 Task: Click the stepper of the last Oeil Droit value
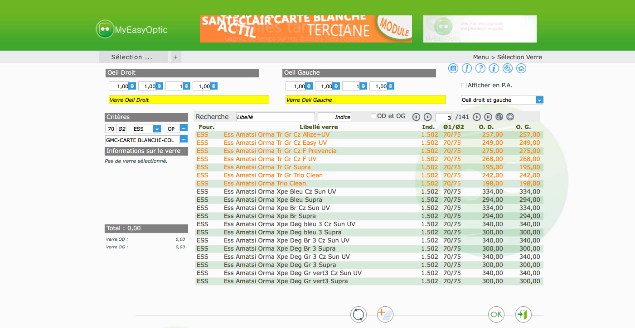(x=214, y=86)
